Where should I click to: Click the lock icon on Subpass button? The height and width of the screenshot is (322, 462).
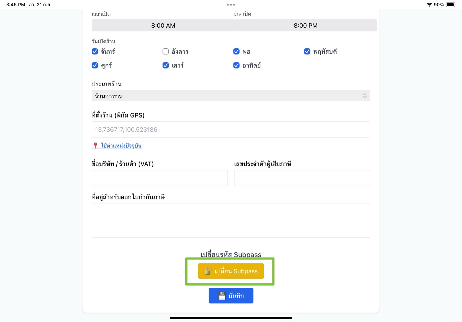pos(208,271)
